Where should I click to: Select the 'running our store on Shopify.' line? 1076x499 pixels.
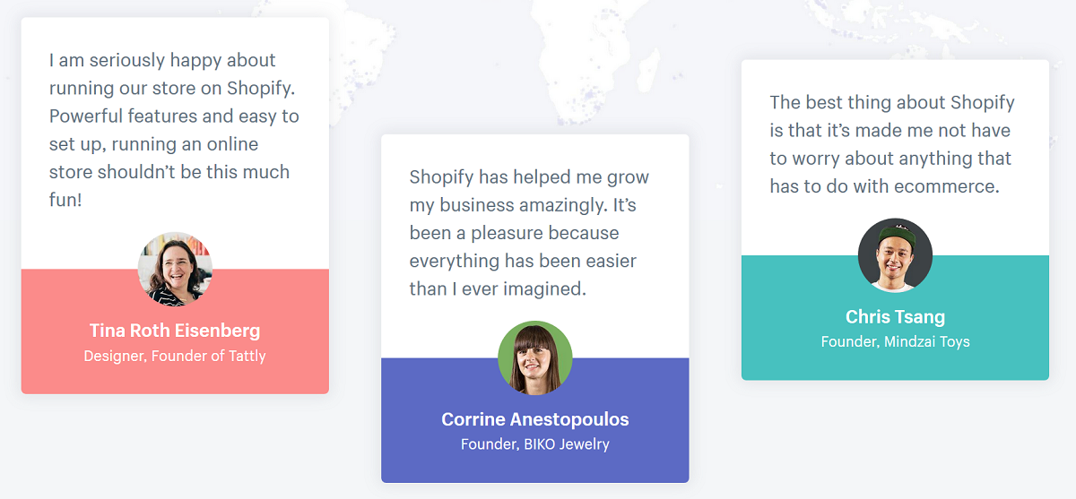tap(172, 88)
